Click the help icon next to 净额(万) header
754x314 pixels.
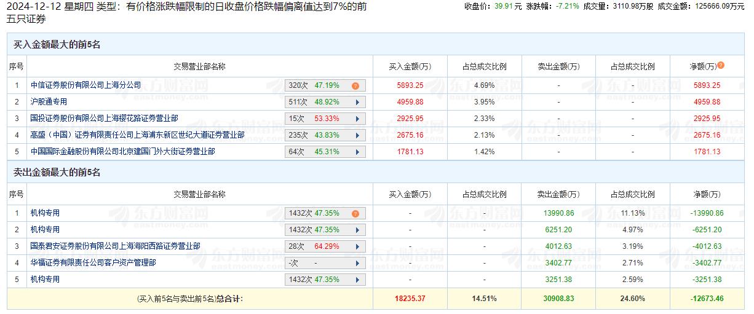[x=721, y=66]
